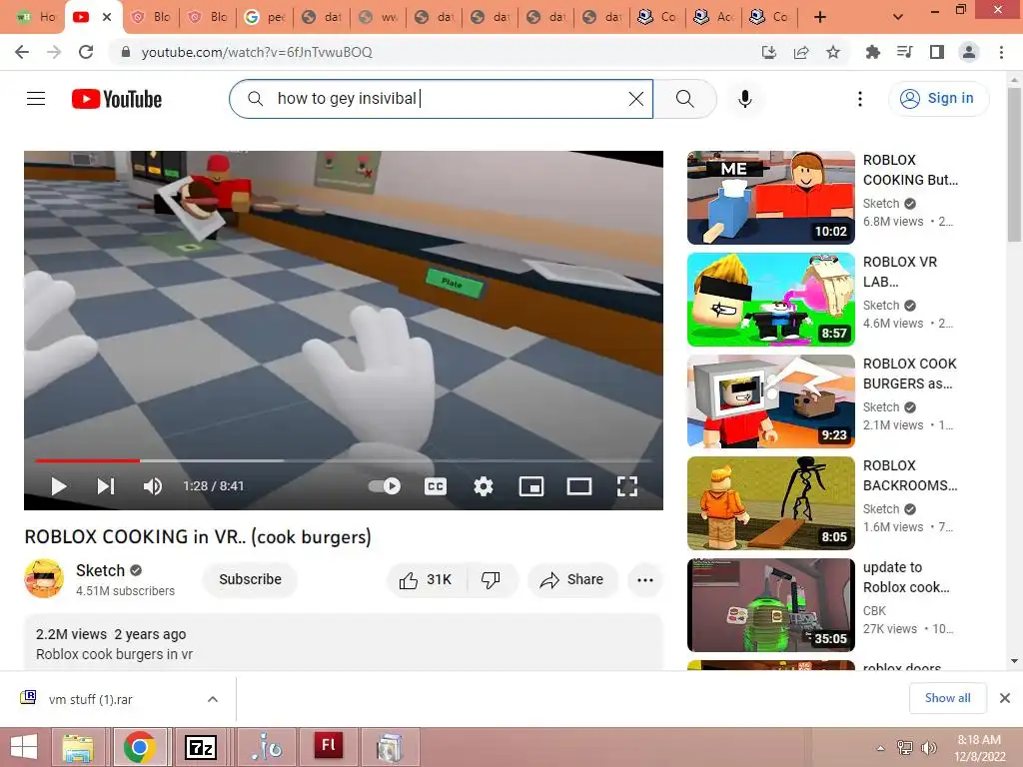1023x767 pixels.
Task: Play the video
Action: pyautogui.click(x=59, y=486)
